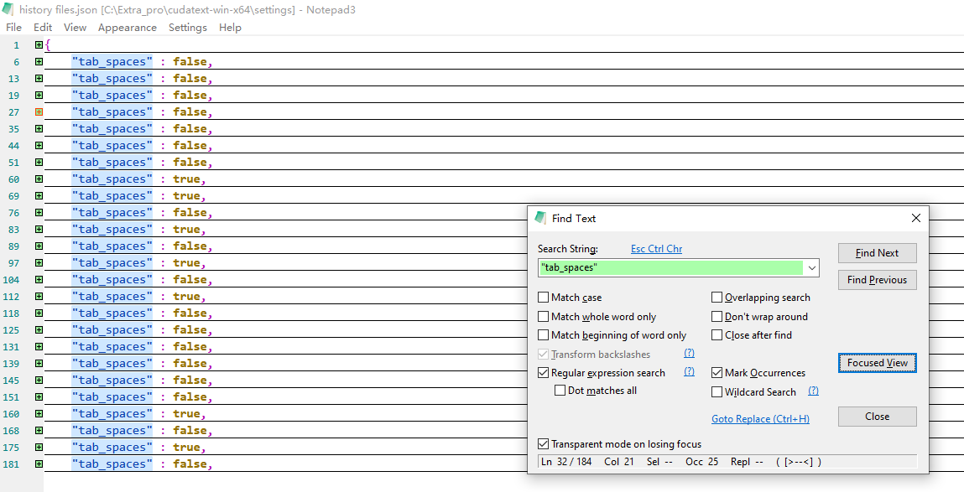964x492 pixels.
Task: Open the Appearance menu
Action: click(x=127, y=28)
